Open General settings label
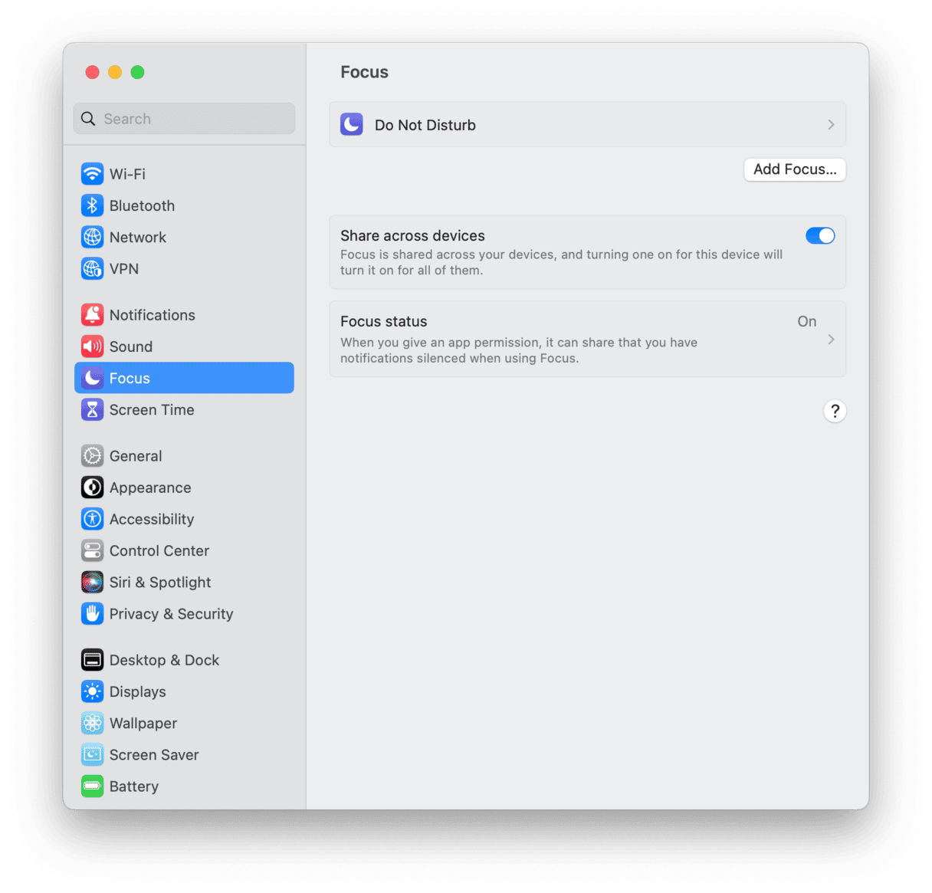Screen dimensions: 932x893 tap(136, 456)
